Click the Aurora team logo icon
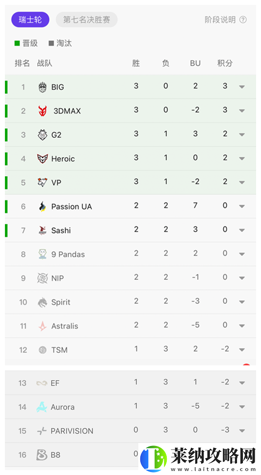The width and height of the screenshot is (261, 475). (42, 407)
